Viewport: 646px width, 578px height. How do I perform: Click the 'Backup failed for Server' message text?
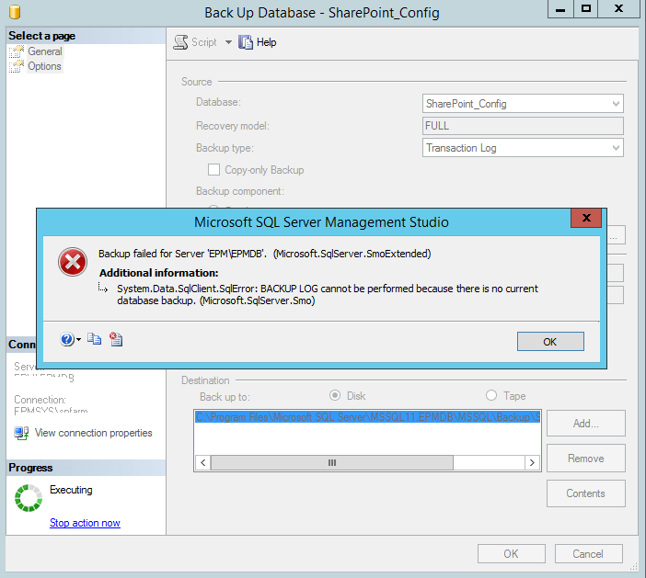[x=264, y=254]
